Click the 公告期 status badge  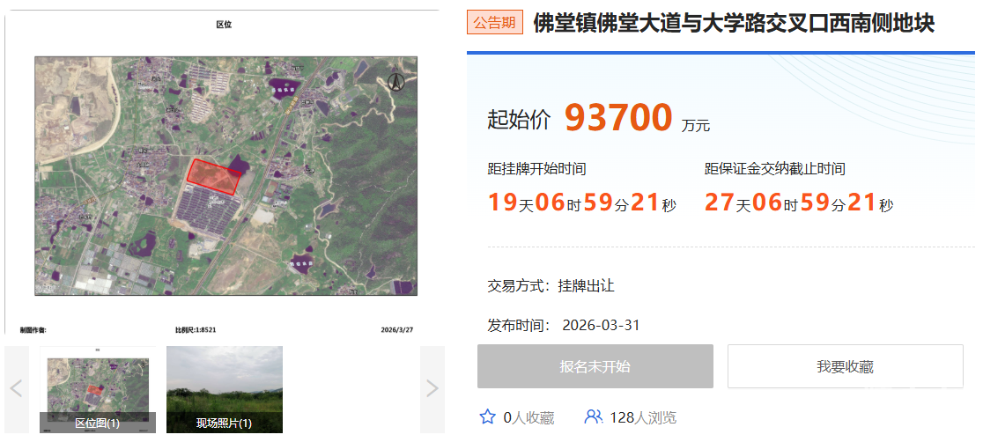[x=494, y=23]
